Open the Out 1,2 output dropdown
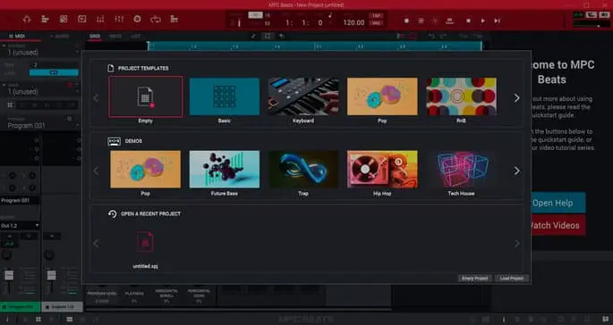 point(20,226)
